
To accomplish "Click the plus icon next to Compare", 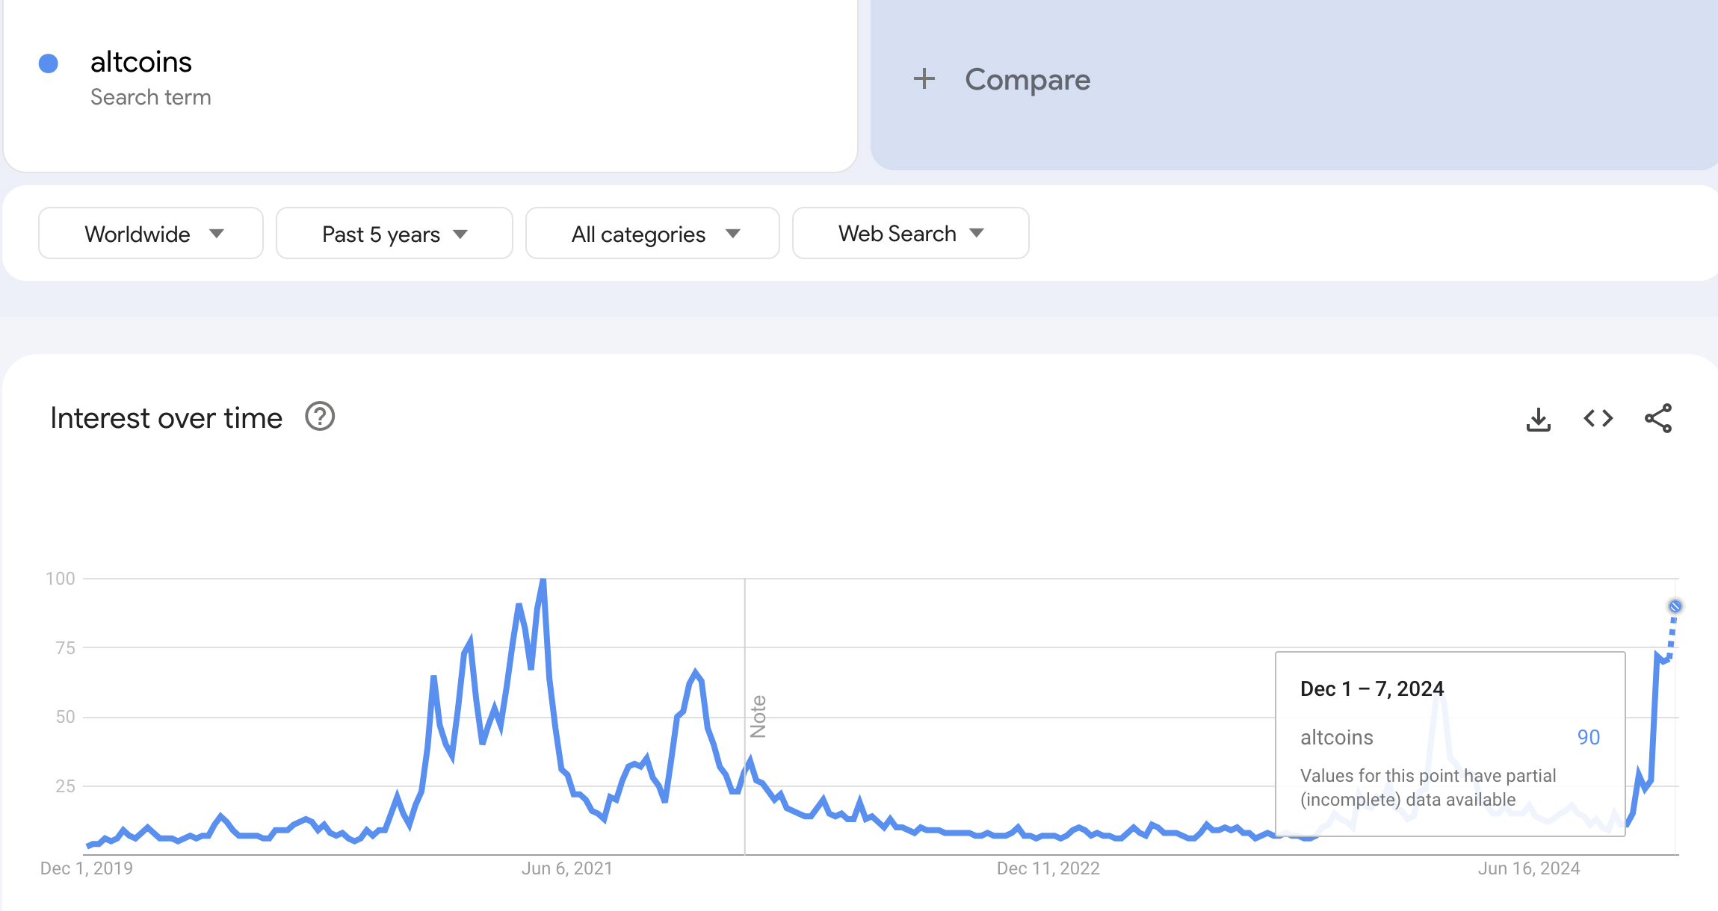I will pyautogui.click(x=924, y=78).
